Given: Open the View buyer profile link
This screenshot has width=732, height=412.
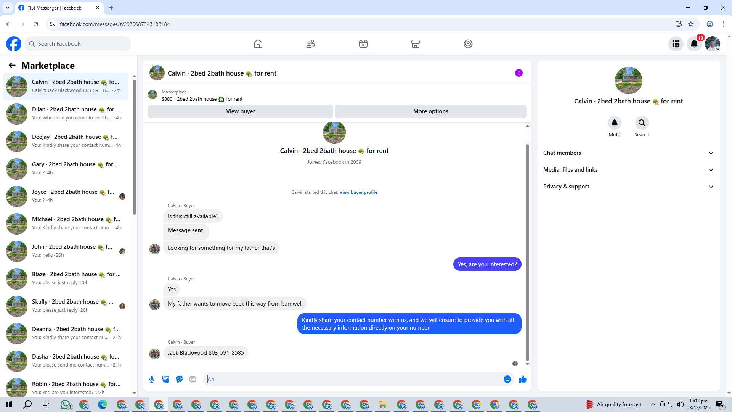Looking at the screenshot, I should click(358, 192).
